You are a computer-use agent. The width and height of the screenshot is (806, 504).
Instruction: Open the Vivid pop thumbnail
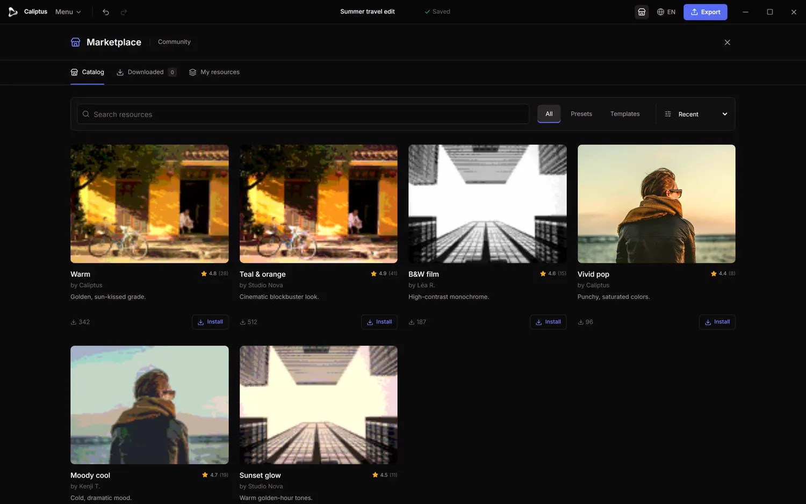pos(657,204)
